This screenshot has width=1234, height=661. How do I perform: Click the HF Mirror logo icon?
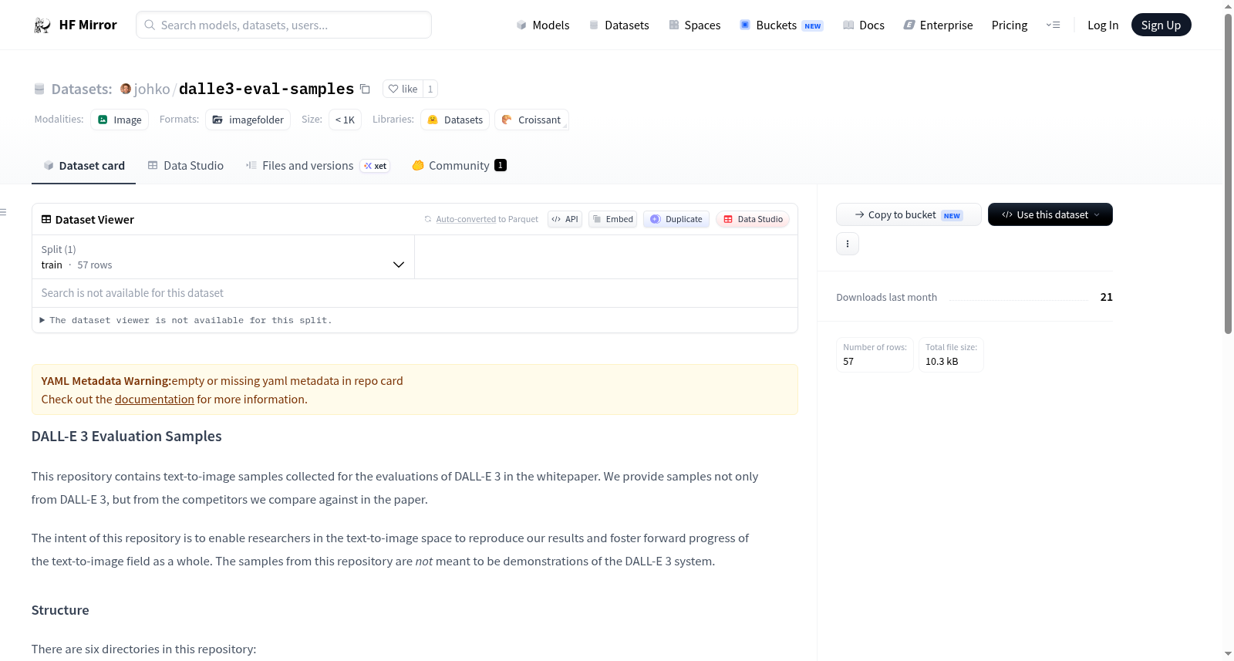click(42, 25)
